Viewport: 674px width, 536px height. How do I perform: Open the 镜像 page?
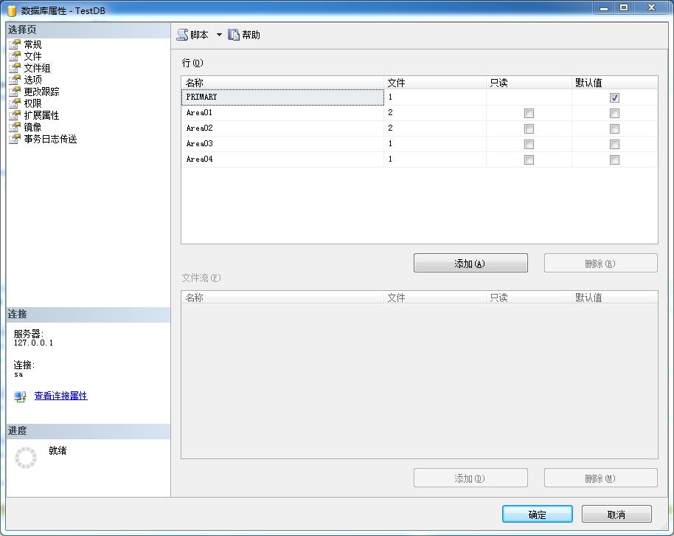pyautogui.click(x=32, y=127)
